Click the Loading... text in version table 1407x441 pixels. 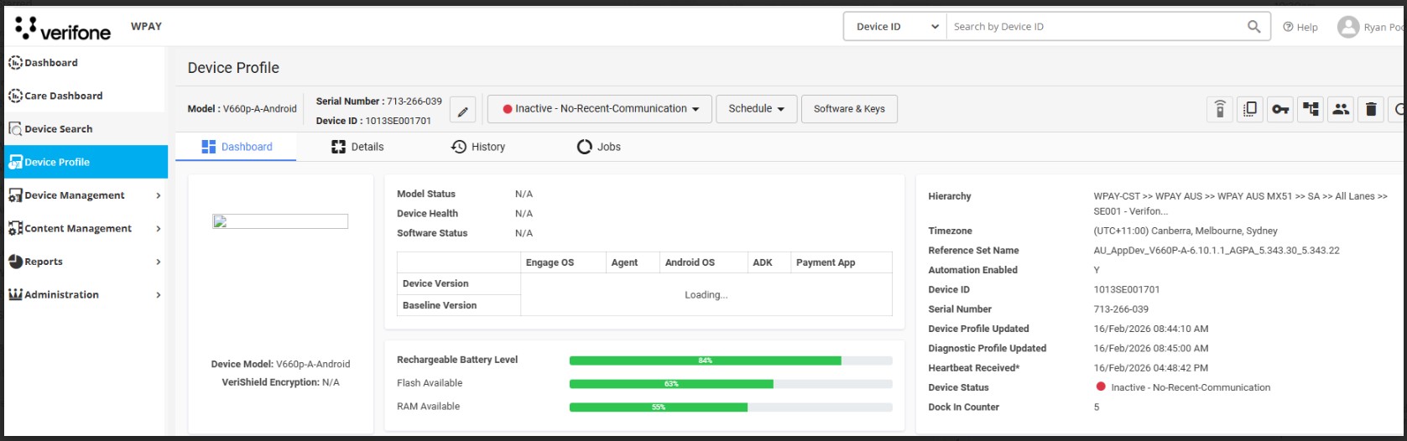point(706,295)
